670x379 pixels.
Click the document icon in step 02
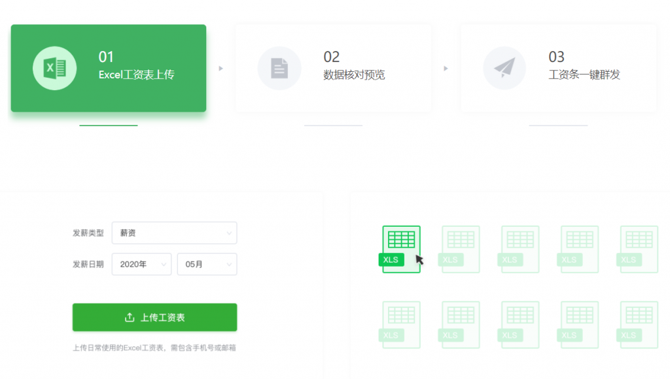coord(279,68)
